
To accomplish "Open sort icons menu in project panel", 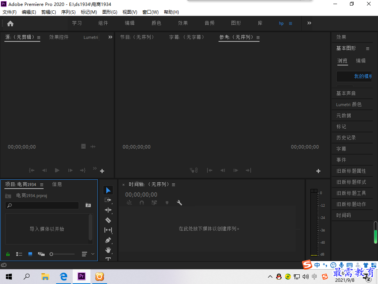I will click(85, 254).
